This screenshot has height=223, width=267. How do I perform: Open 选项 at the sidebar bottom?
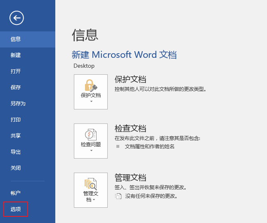pos(16,209)
